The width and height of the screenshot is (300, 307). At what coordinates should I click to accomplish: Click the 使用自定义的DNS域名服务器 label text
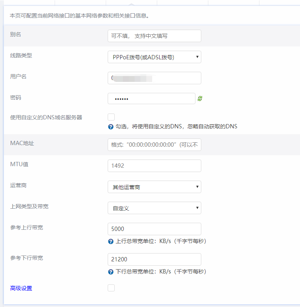click(x=46, y=117)
